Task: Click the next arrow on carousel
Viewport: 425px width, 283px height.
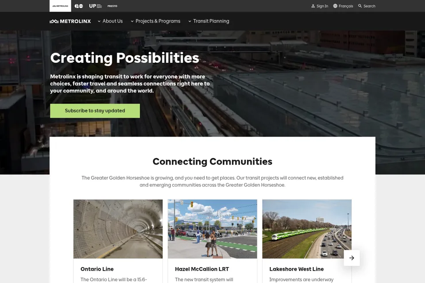Action: coord(352,258)
